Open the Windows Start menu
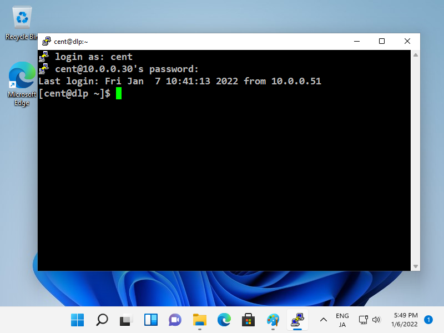444x333 pixels. (78, 320)
